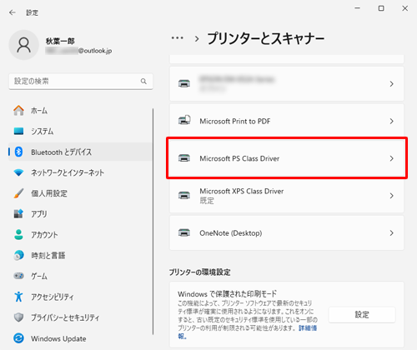417x350 pixels.
Task: Expand the blurred printer entry chevron
Action: pyautogui.click(x=391, y=83)
